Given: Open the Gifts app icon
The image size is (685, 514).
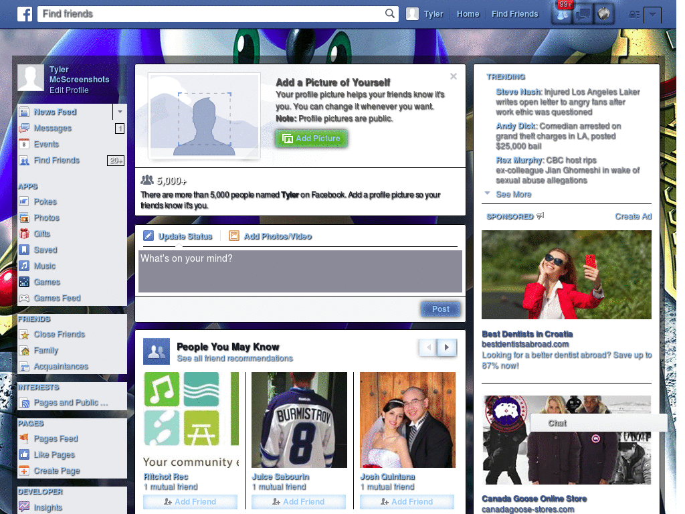Looking at the screenshot, I should pos(24,234).
